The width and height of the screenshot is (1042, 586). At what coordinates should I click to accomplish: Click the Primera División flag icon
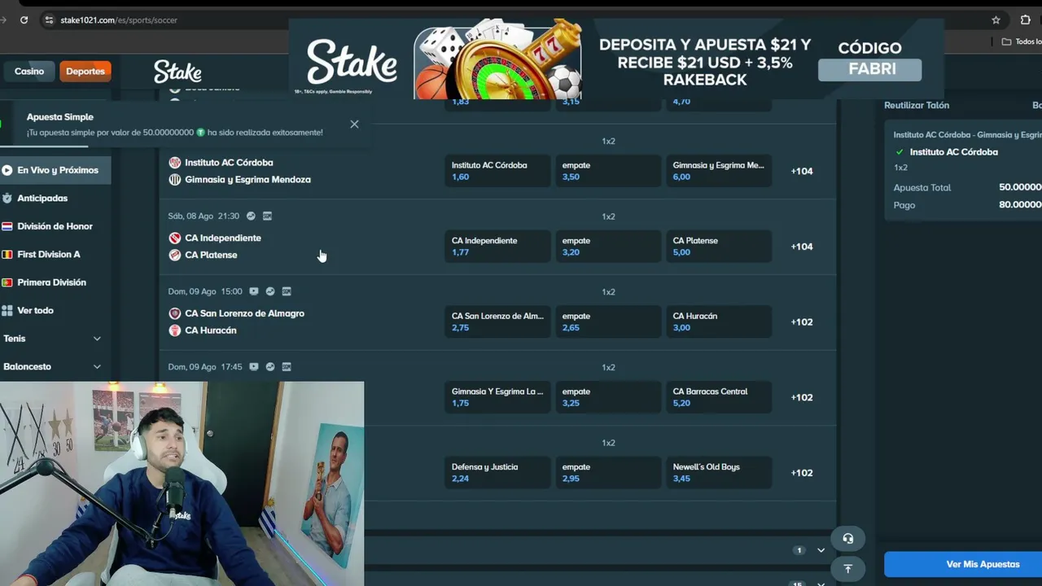pyautogui.click(x=7, y=282)
